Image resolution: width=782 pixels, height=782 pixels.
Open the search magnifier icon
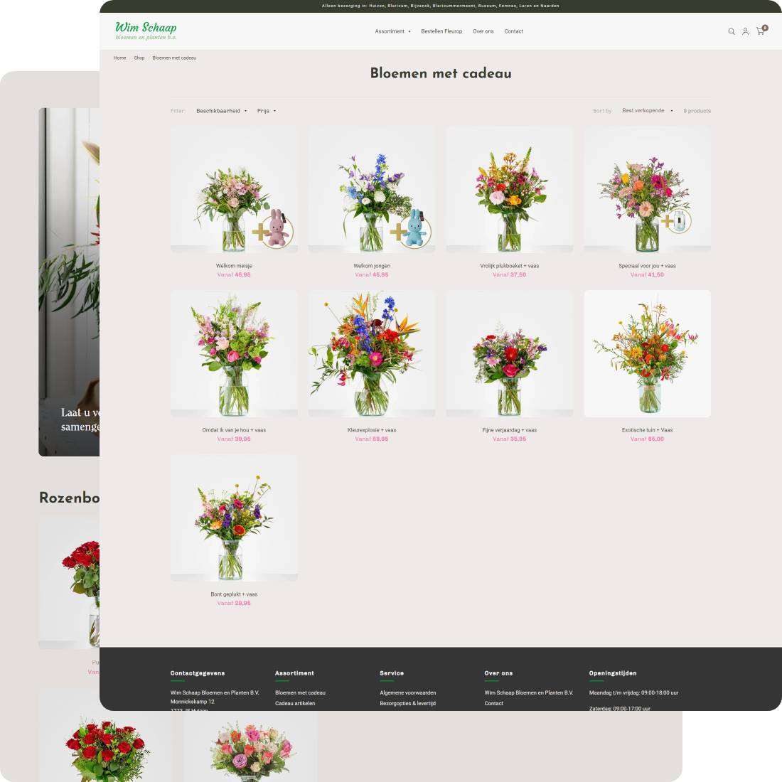(732, 31)
